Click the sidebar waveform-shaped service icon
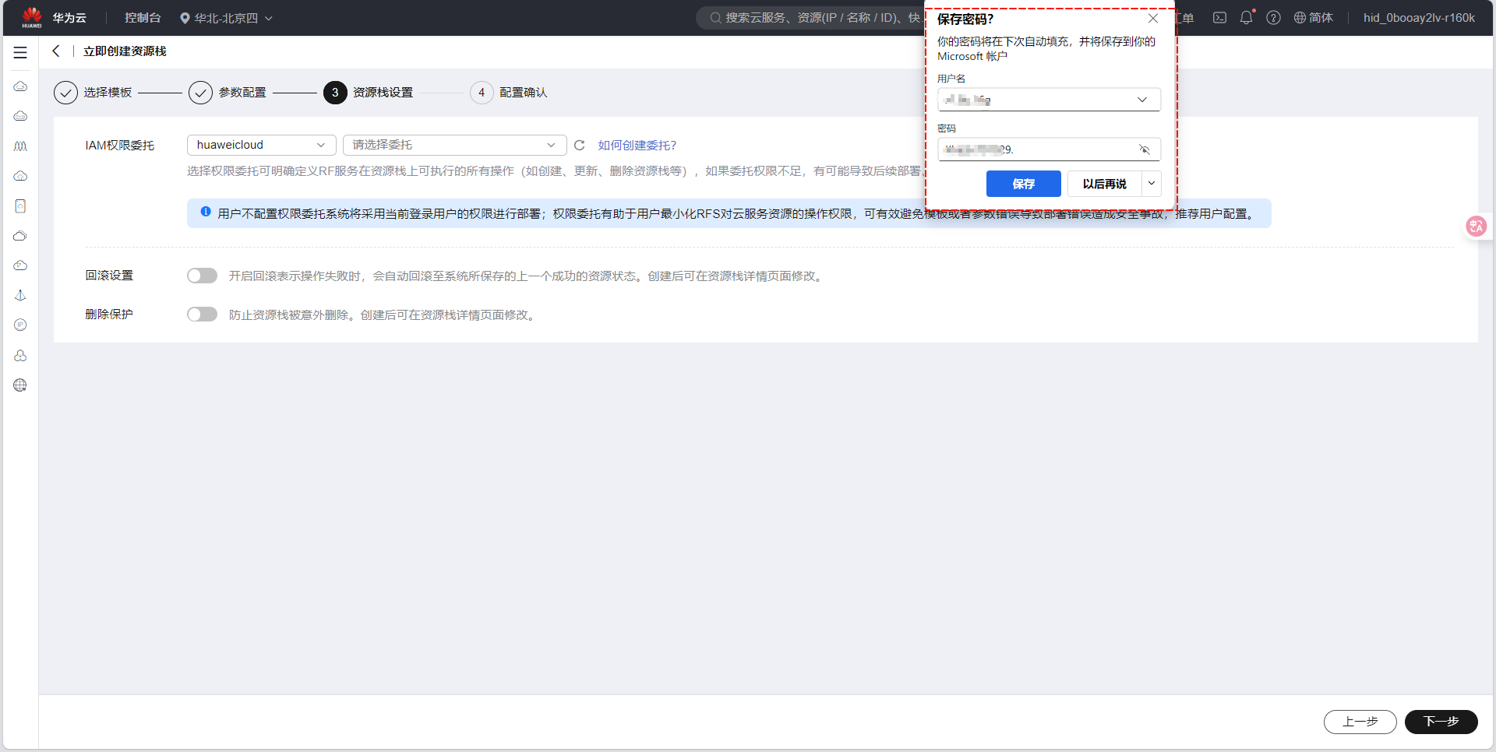 coord(20,146)
